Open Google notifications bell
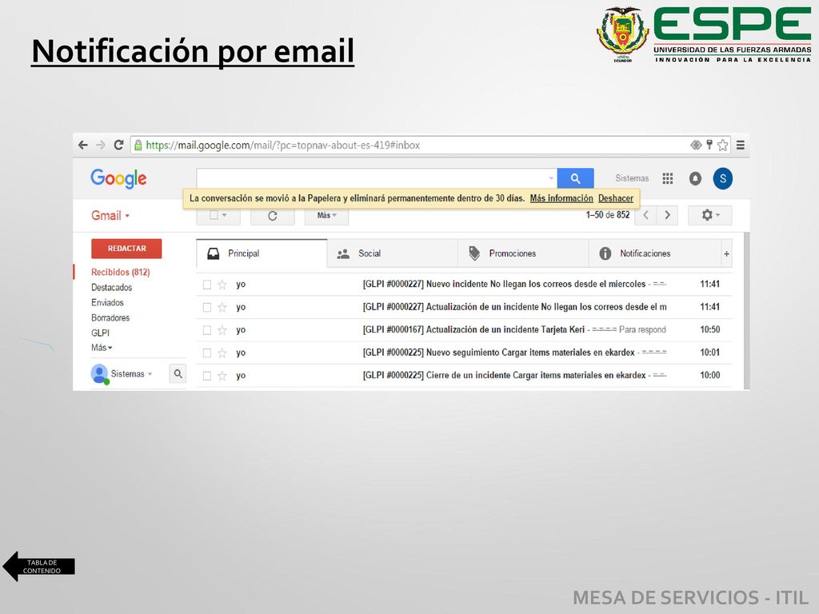 [695, 178]
